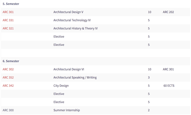Open the ARC 321 course link

(x=8, y=28)
